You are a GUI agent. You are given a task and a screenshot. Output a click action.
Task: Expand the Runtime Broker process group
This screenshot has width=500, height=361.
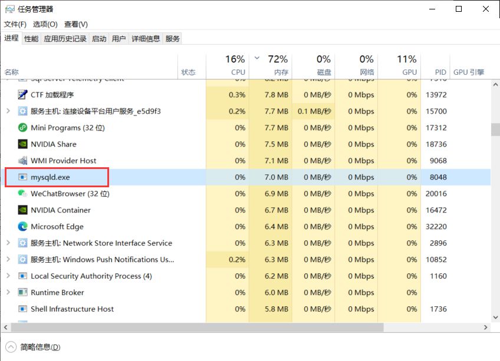8,293
